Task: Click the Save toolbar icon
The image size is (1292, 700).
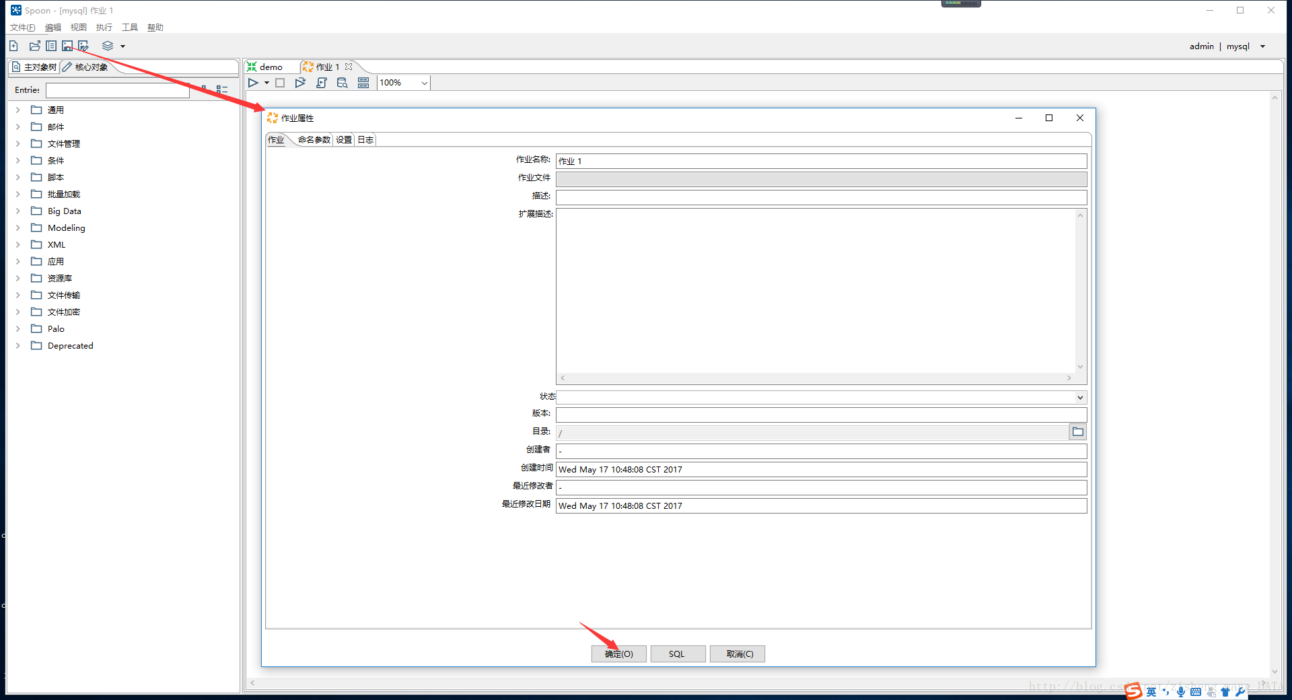Action: pos(67,46)
